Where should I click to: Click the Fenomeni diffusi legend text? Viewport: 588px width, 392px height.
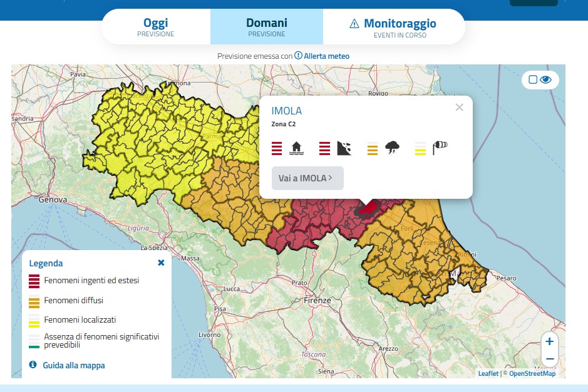(73, 300)
